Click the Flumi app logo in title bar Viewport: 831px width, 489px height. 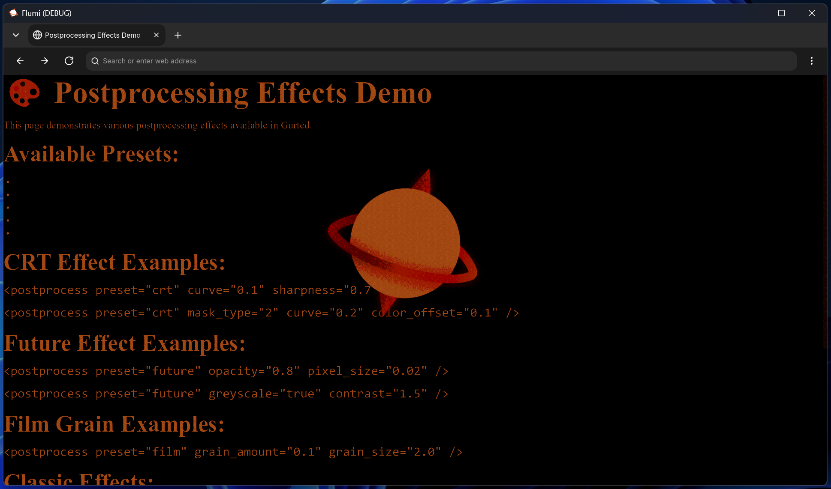click(x=13, y=13)
